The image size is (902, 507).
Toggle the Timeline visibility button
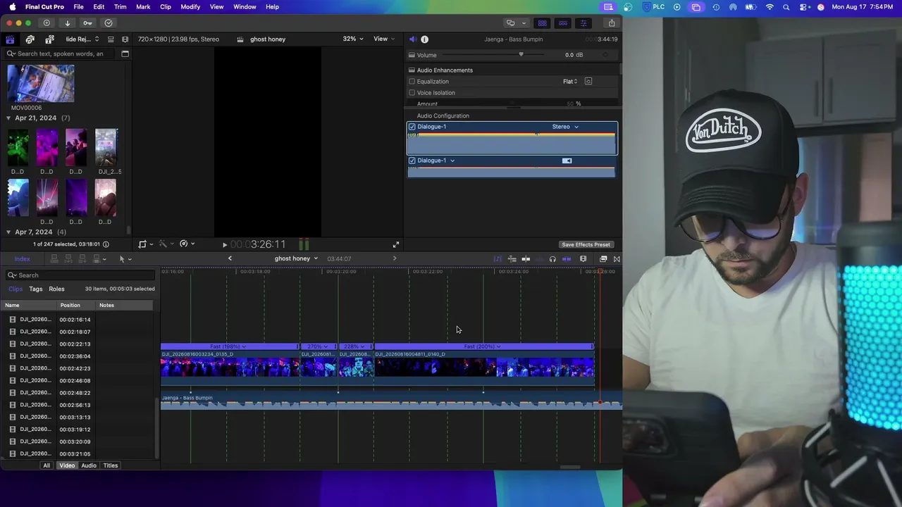point(563,23)
